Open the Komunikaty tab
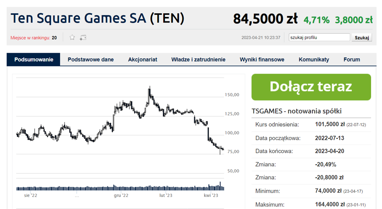382x209 pixels. (314, 59)
